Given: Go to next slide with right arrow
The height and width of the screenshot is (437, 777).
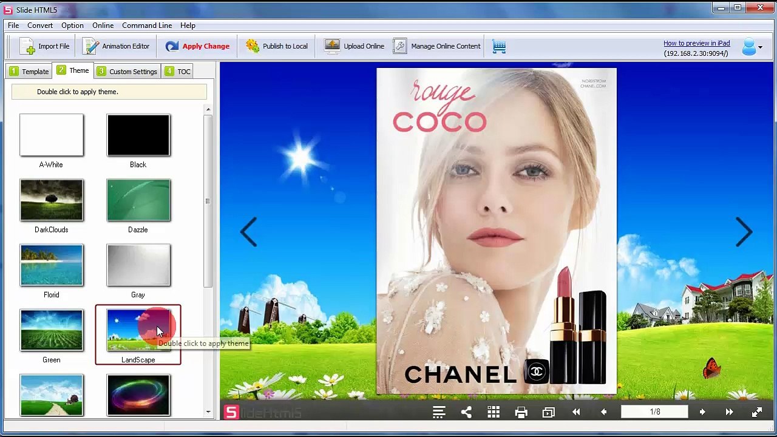Looking at the screenshot, I should (x=744, y=231).
